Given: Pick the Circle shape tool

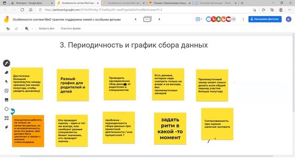Looking at the screenshot, I should tap(6, 109).
